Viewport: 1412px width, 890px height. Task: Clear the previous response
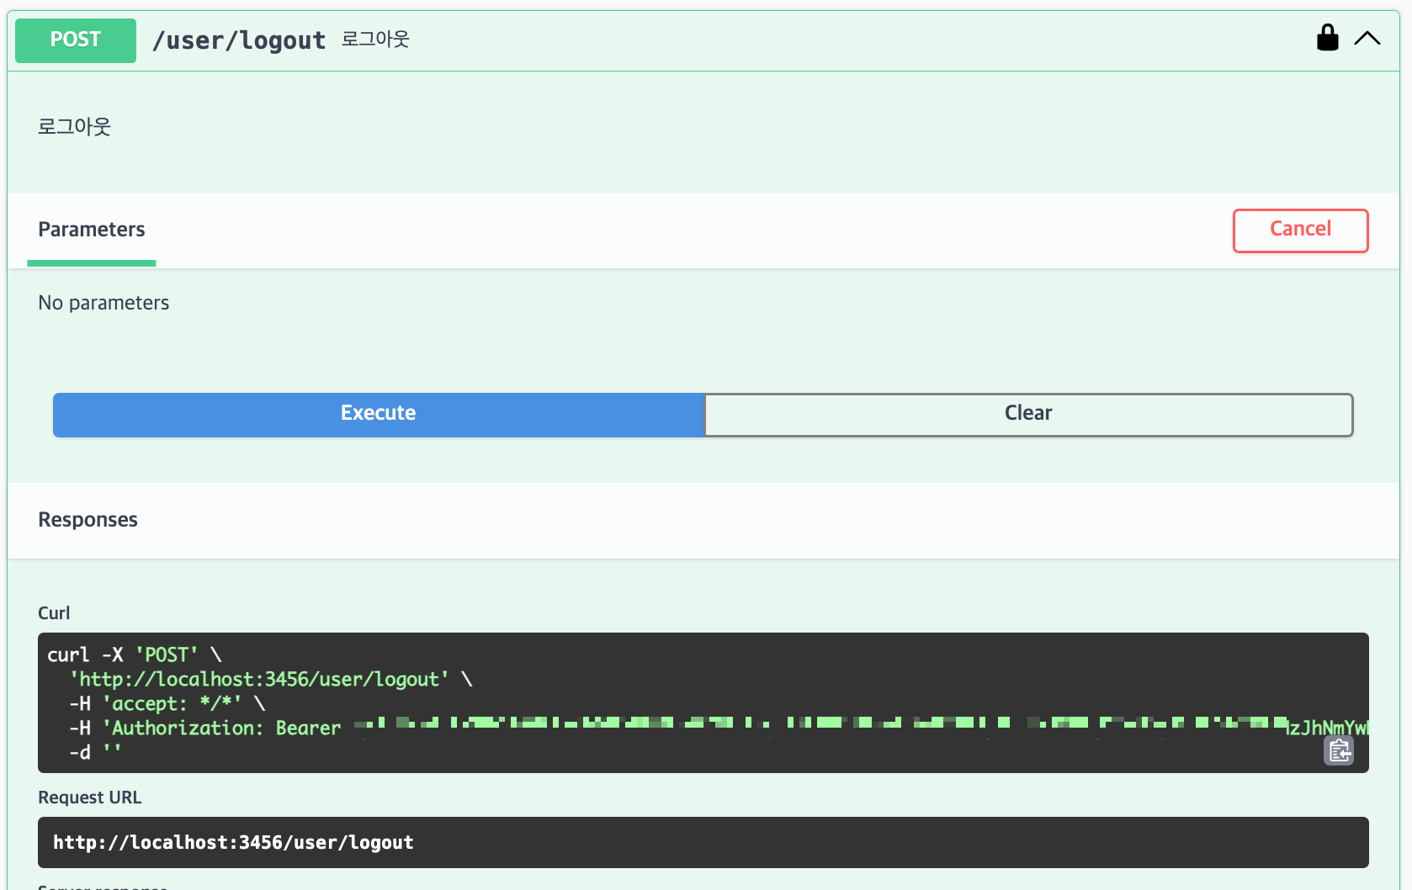click(1028, 414)
